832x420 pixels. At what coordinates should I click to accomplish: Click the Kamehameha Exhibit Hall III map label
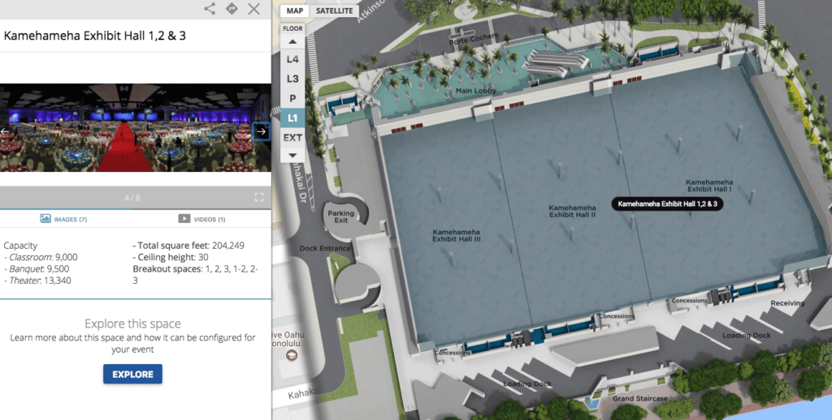coord(457,236)
